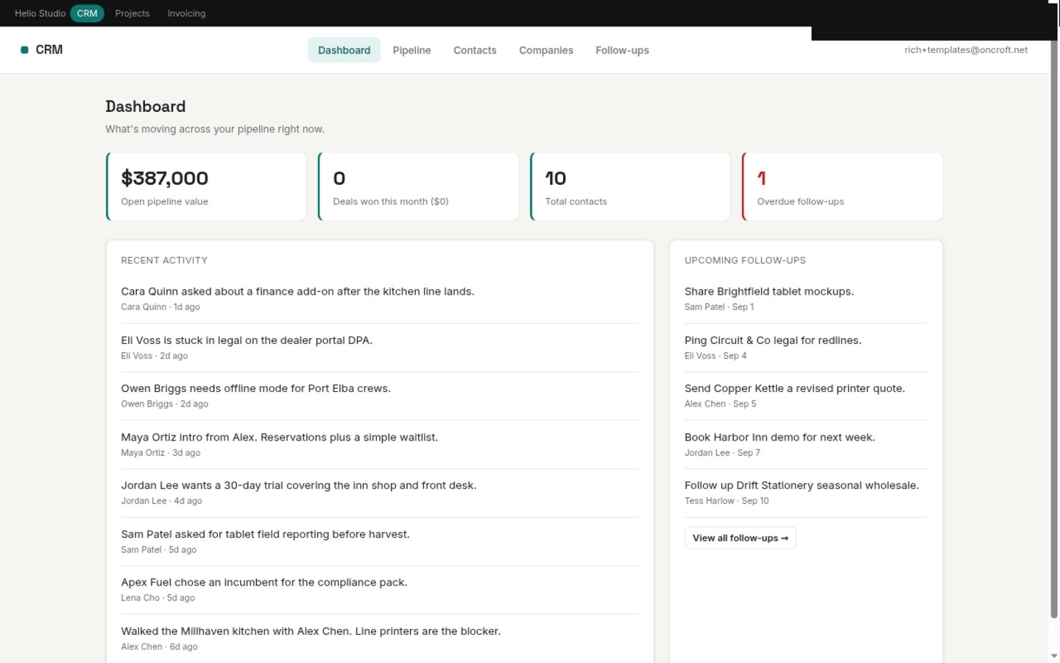Click the Jordan Lee · Sep 7 byline

722,453
